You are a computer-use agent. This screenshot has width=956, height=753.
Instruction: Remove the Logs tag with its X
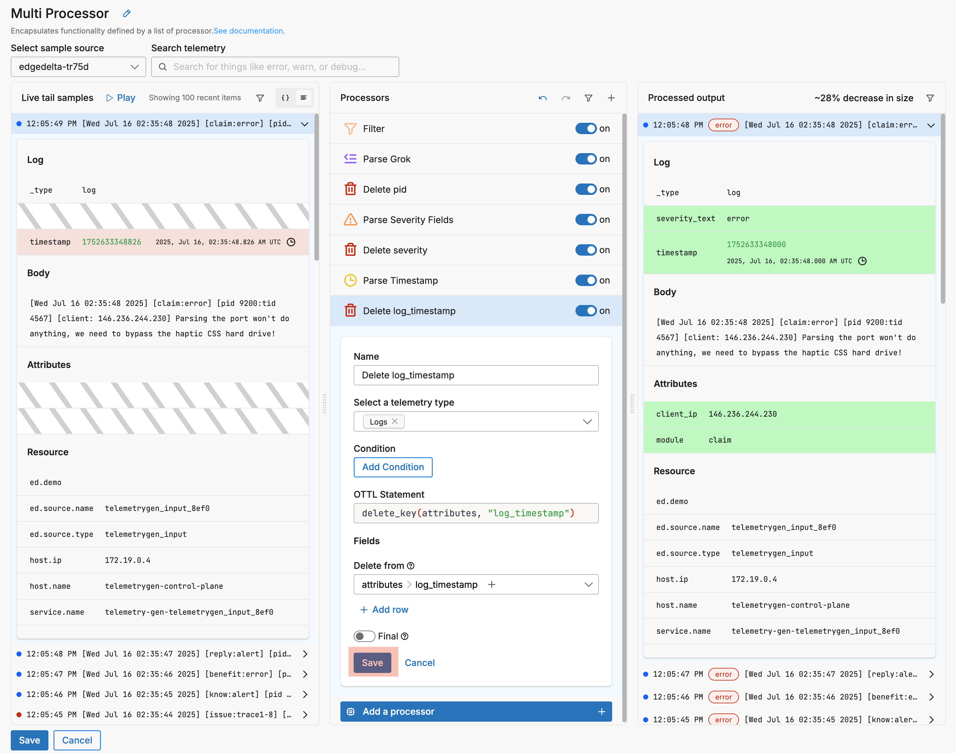tap(395, 421)
